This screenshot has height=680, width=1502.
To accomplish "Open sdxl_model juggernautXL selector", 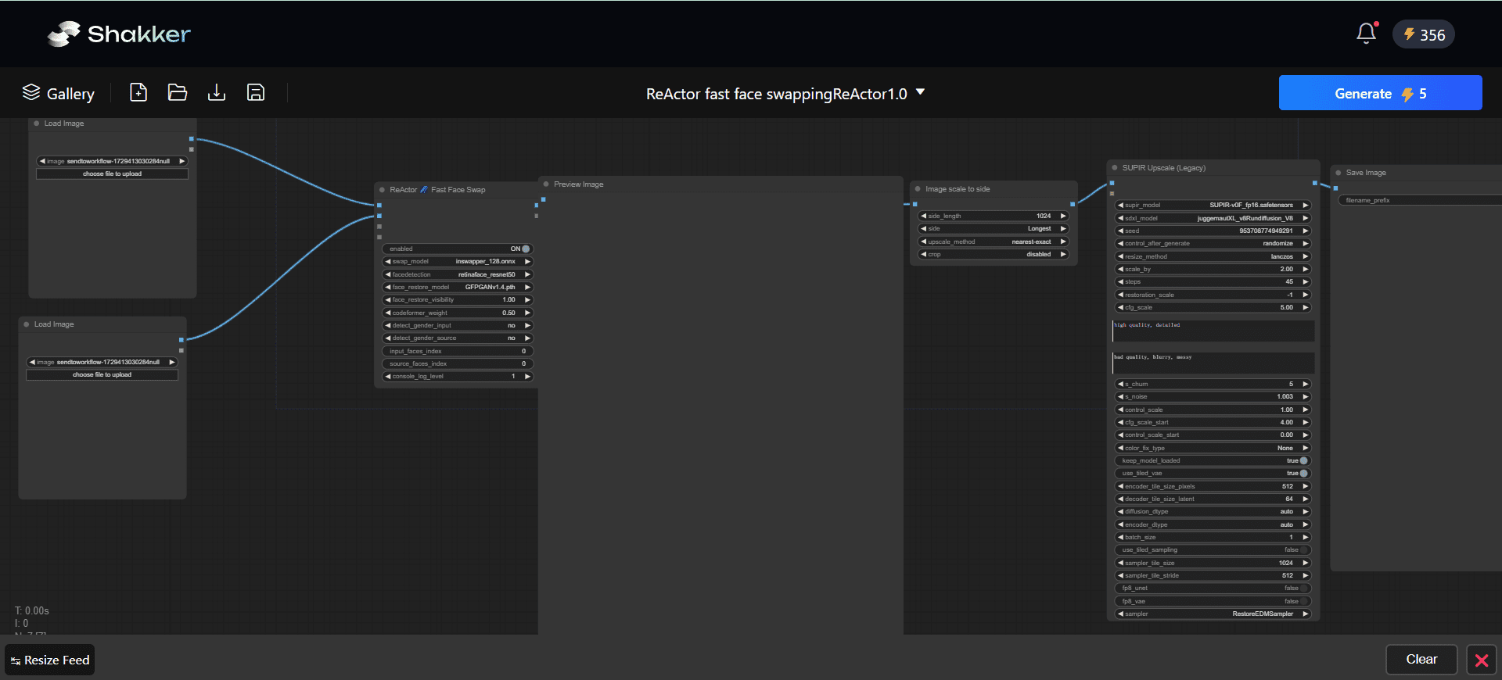I will [1213, 218].
